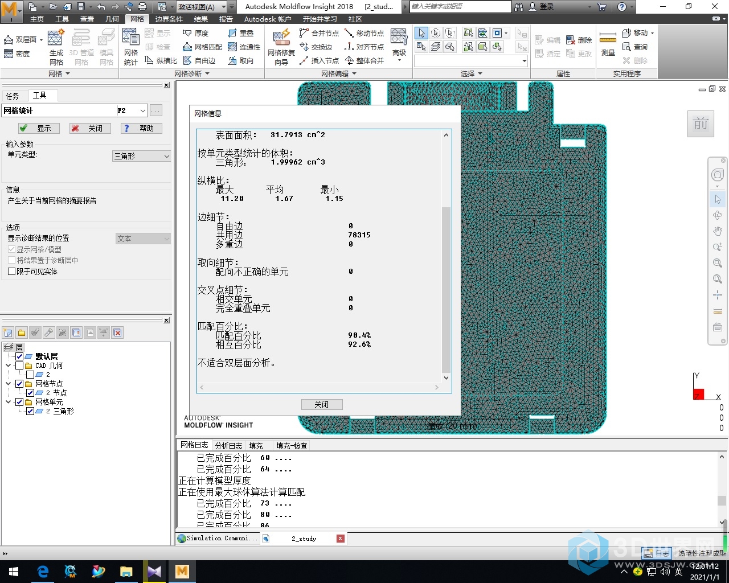Switch to the 分析日志 log tab
The image size is (729, 583).
point(228,446)
